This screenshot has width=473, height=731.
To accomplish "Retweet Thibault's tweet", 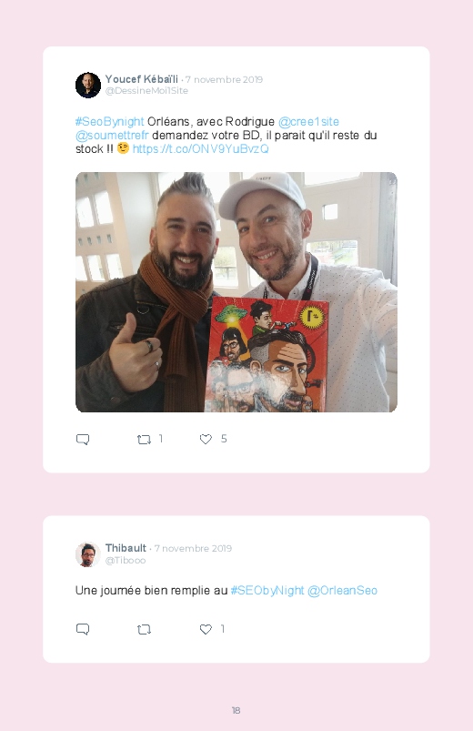I will point(144,629).
